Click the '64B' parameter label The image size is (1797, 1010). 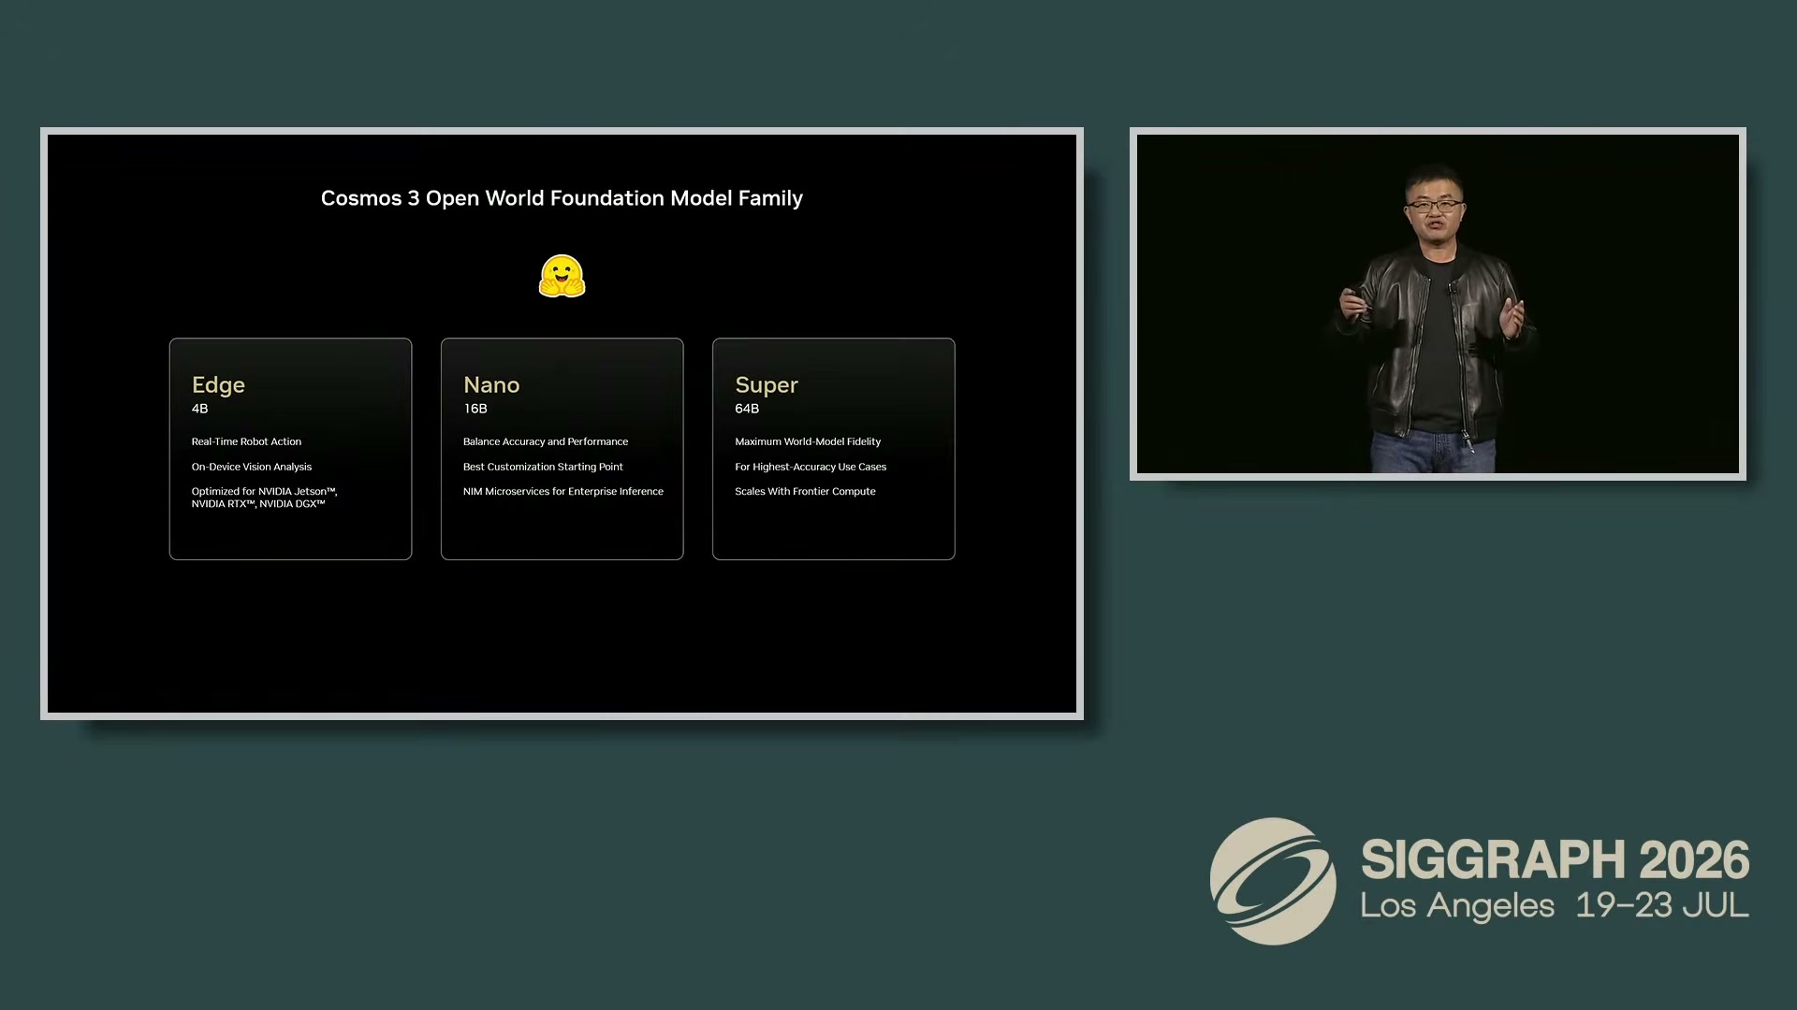click(x=747, y=409)
